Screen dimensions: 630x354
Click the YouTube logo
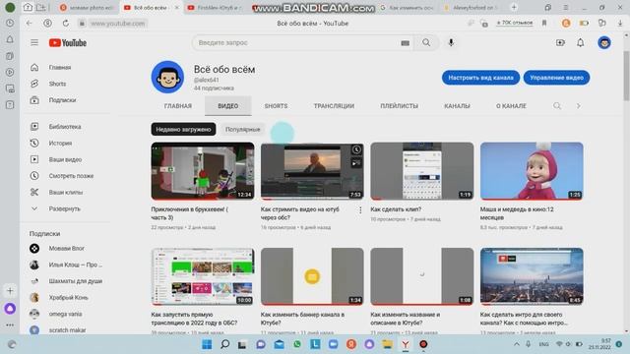coord(68,43)
